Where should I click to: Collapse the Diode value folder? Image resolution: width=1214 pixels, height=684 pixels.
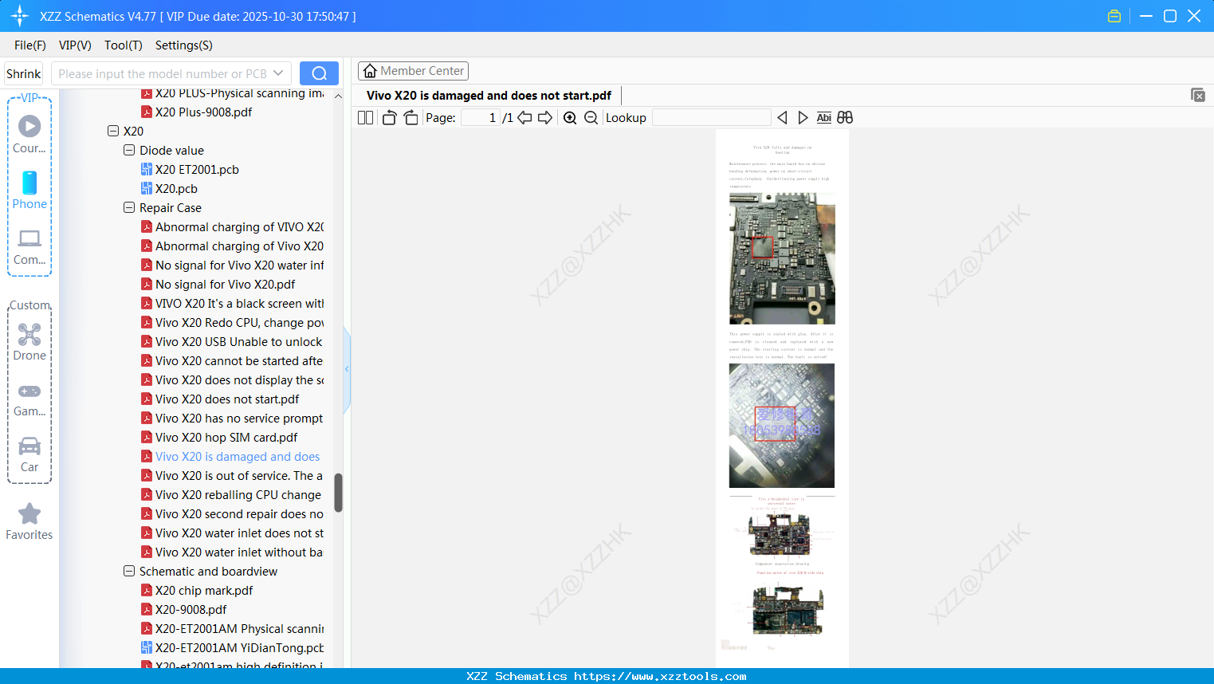[x=129, y=150]
